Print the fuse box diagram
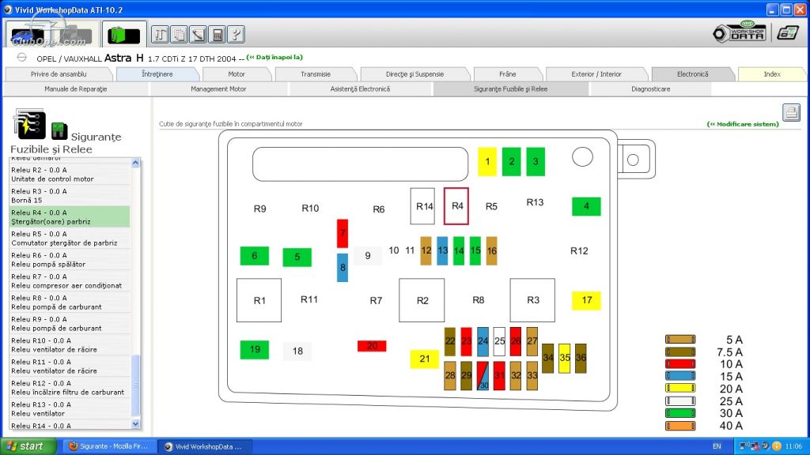The width and height of the screenshot is (810, 455). coord(791,112)
